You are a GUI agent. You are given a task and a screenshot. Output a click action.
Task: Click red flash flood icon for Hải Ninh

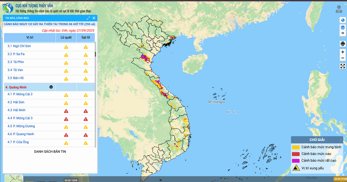pyautogui.click(x=66, y=111)
